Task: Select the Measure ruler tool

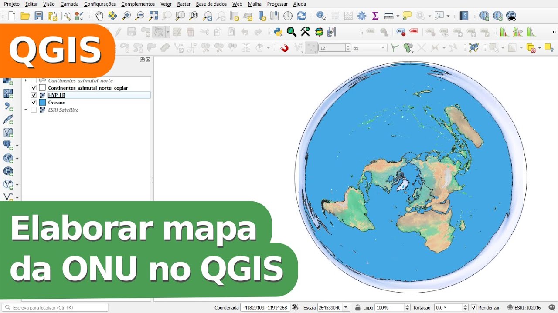Action: 389,16
